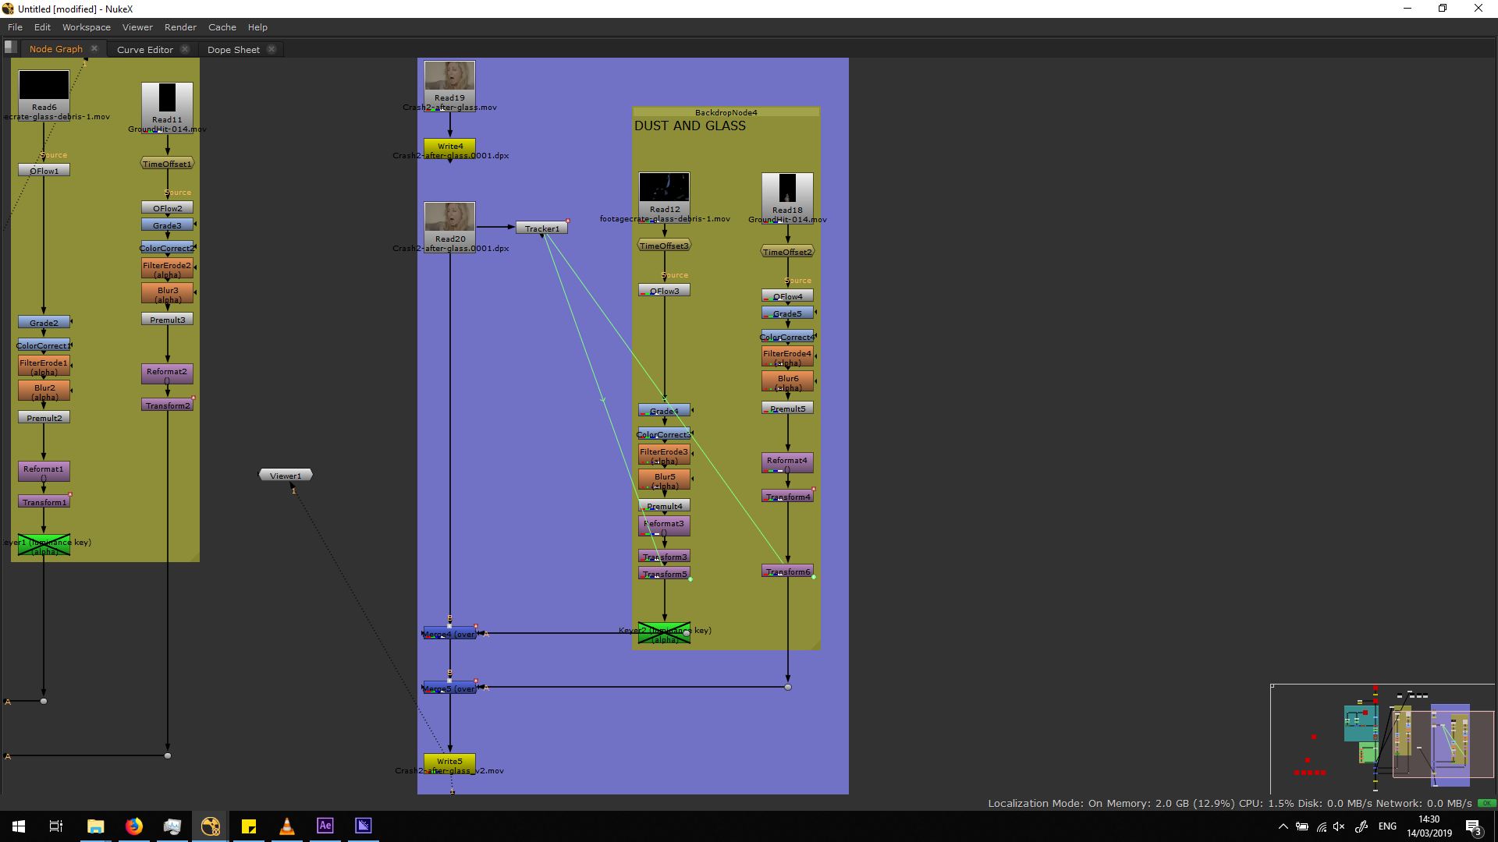Select the yellow Write4 node

pos(449,146)
